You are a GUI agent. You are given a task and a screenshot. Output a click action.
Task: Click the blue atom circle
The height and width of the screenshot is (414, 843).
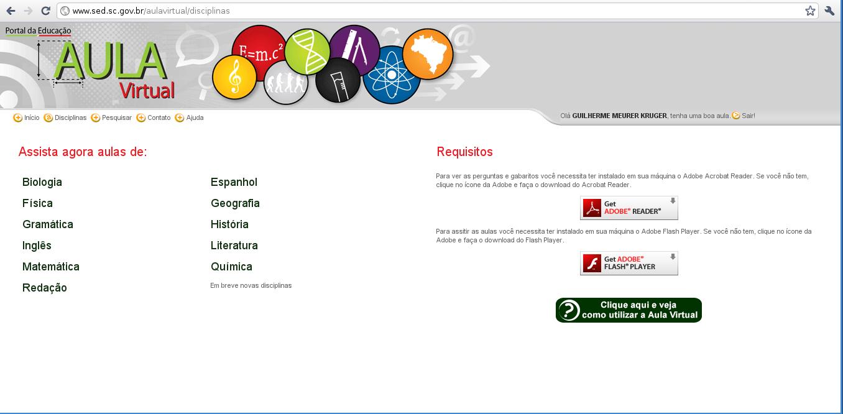pos(392,75)
